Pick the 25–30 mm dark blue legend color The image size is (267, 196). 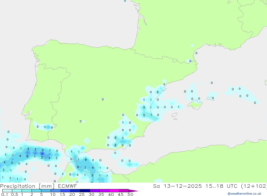pyautogui.click(x=85, y=191)
